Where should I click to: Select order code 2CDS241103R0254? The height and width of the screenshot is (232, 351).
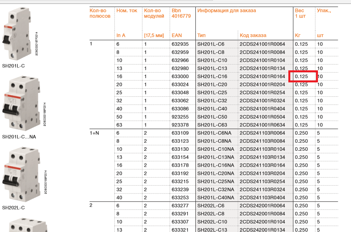tap(262, 181)
